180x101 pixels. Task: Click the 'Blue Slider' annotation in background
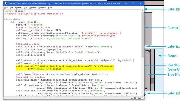[174, 75]
